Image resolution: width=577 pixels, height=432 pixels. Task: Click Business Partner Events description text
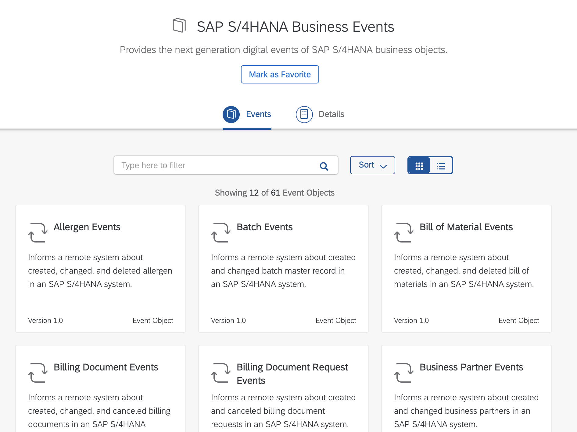[466, 411]
